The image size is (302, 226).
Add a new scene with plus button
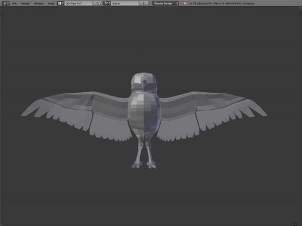click(141, 4)
